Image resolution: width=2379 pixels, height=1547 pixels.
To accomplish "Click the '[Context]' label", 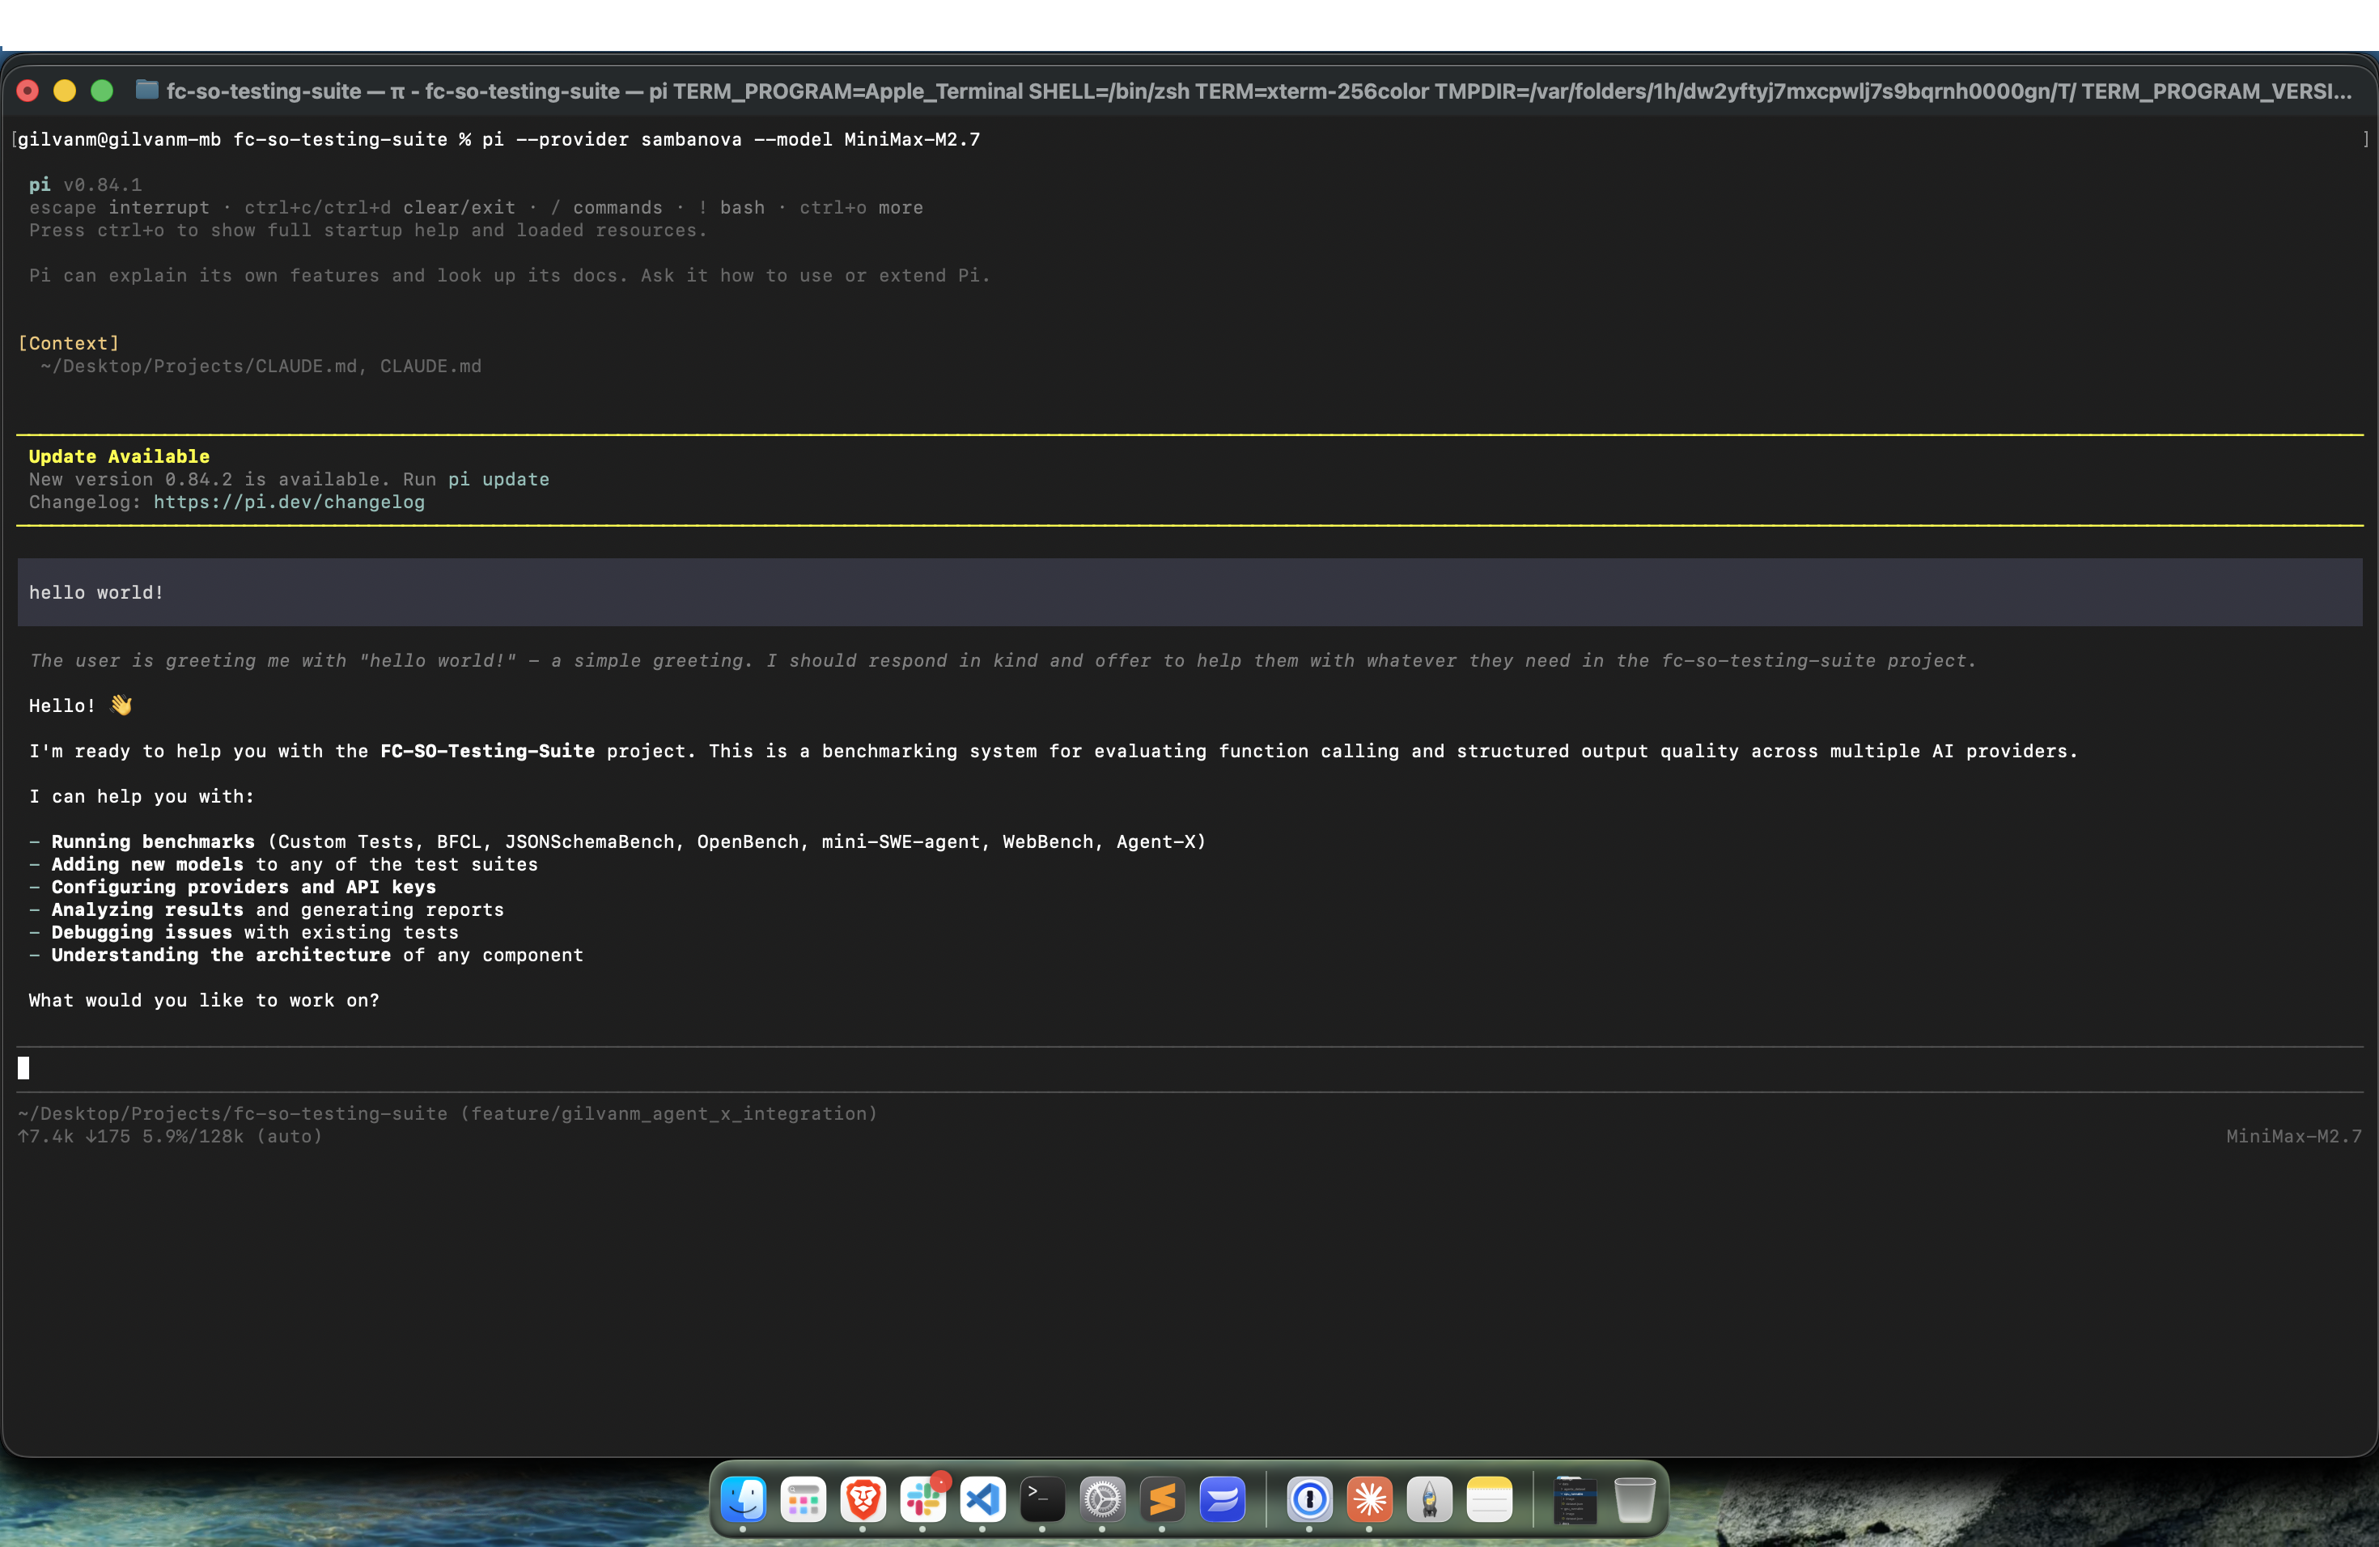I will click(68, 343).
